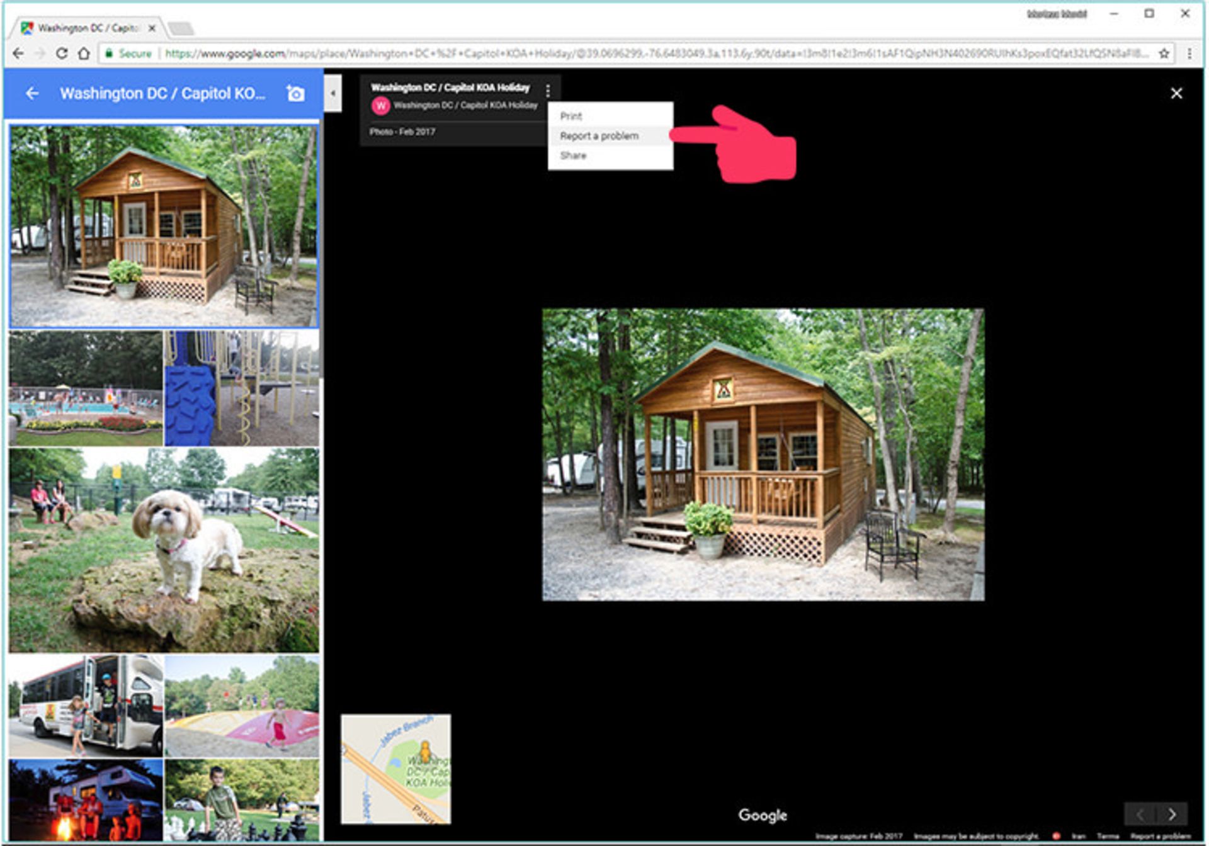Open the minimap in the lower left
Screen dimensions: 1209x846
395,769
